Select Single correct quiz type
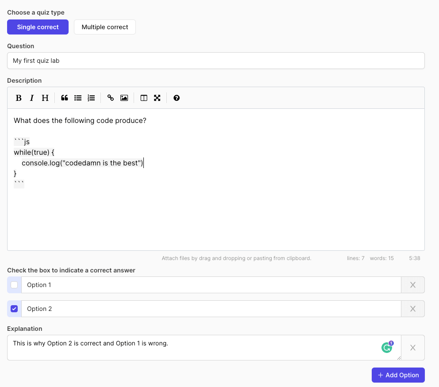439x387 pixels. pyautogui.click(x=38, y=27)
